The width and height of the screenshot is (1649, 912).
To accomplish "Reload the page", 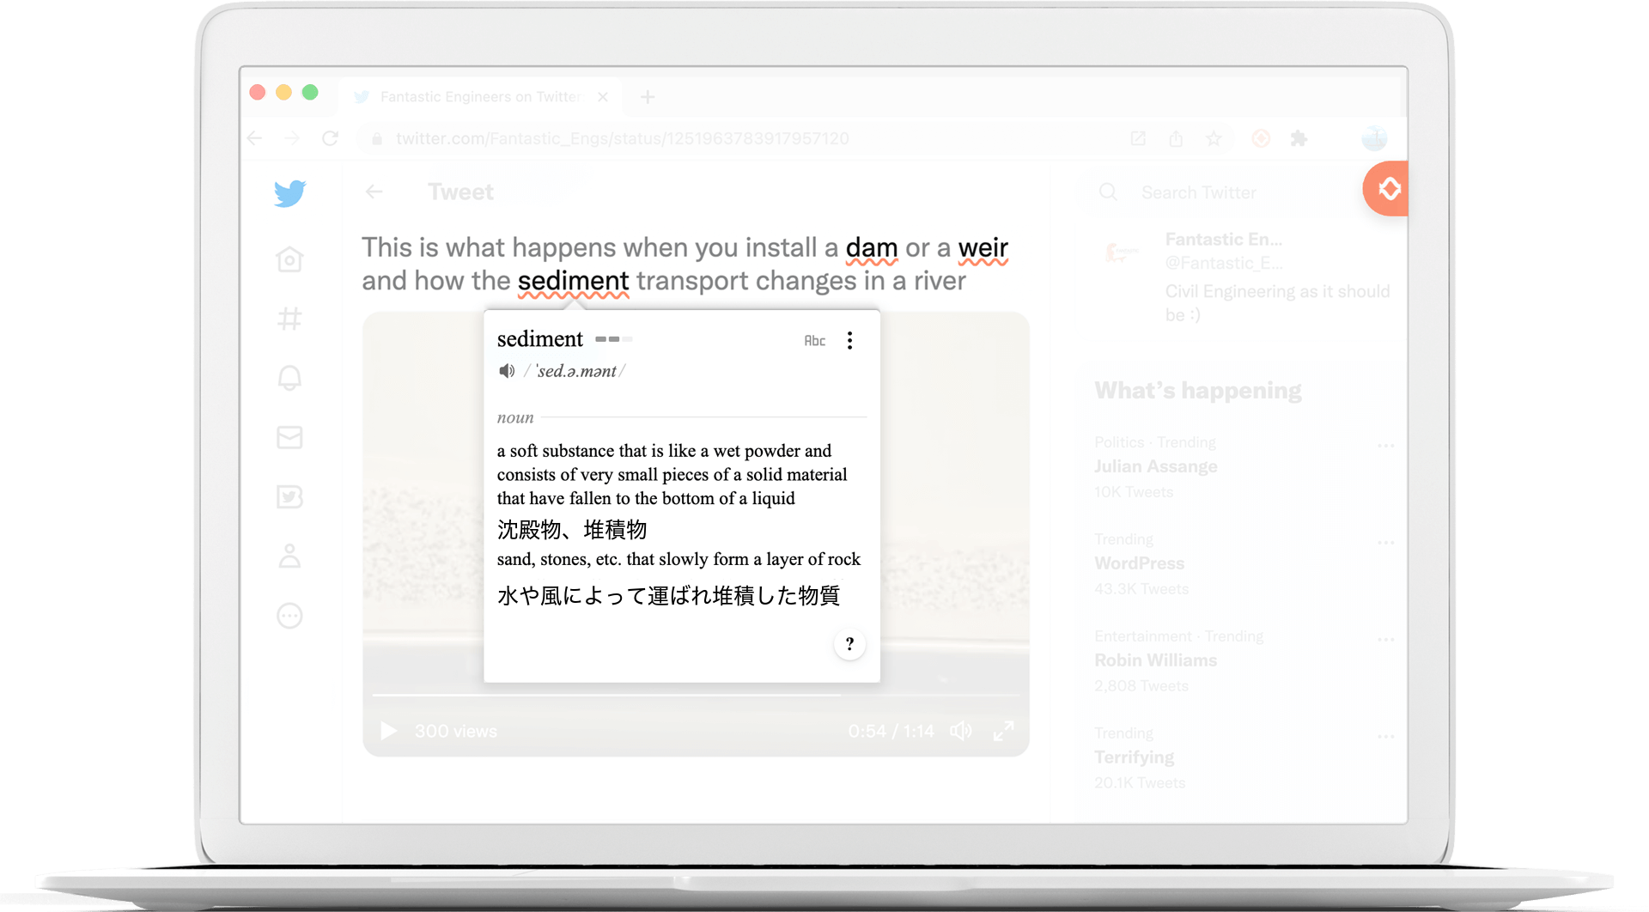I will coord(330,138).
